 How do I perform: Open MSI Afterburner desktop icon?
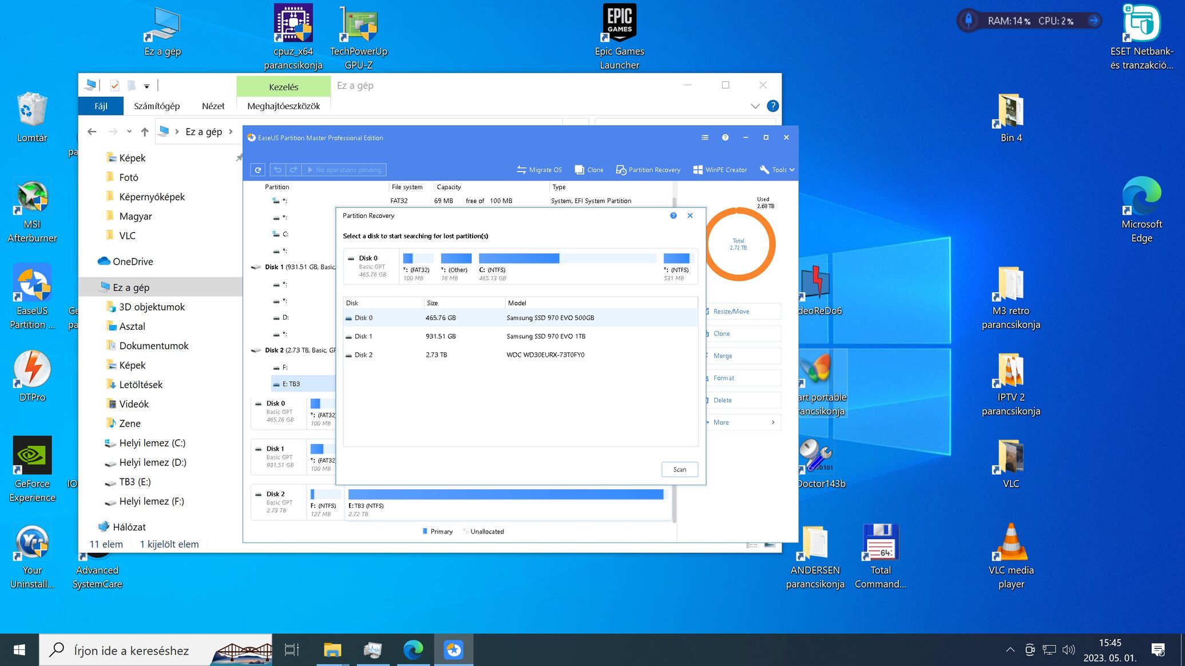point(32,212)
